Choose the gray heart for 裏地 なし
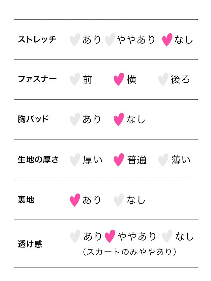The width and height of the screenshot is (211, 281). pyautogui.click(x=119, y=200)
